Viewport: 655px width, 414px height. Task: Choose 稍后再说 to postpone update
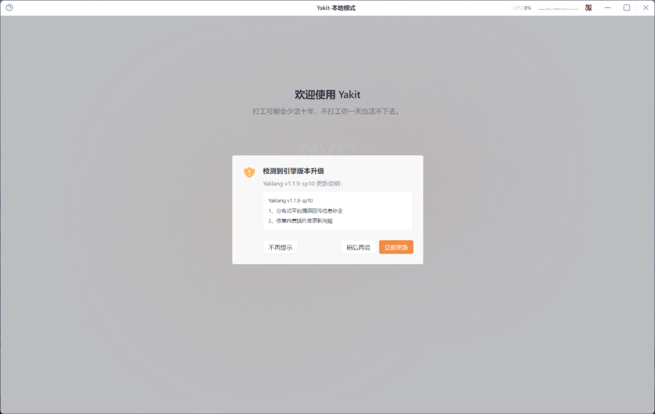coord(358,247)
